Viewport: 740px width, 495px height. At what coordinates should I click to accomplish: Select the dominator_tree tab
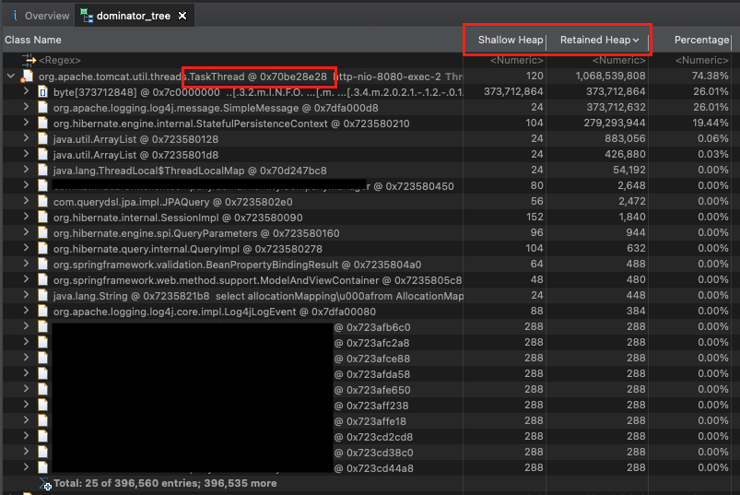click(x=133, y=16)
